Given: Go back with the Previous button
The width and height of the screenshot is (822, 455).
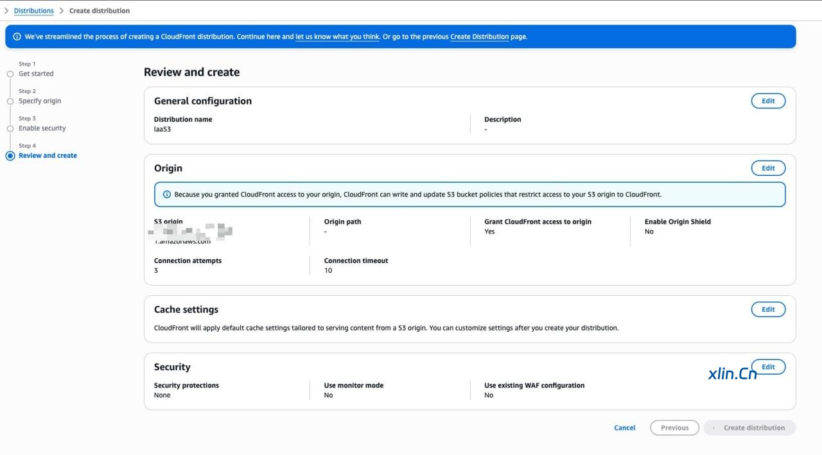Looking at the screenshot, I should coord(674,428).
